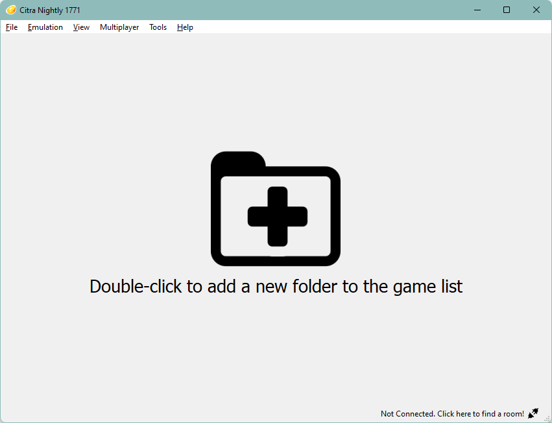The height and width of the screenshot is (423, 552).
Task: Click empty menu bar space right of Help
Action: click(x=363, y=27)
